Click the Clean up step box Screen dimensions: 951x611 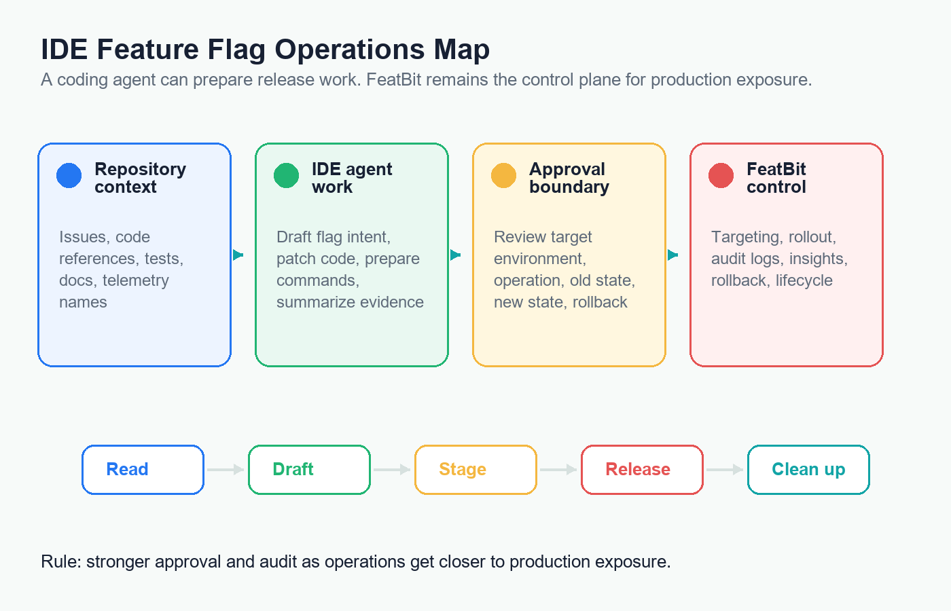pos(808,470)
